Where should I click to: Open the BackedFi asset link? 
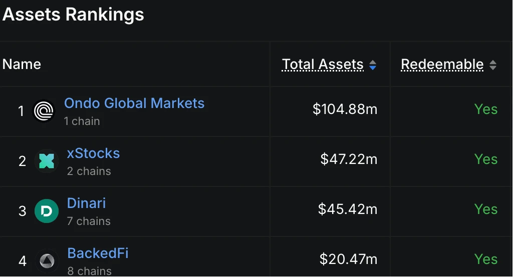(x=98, y=253)
